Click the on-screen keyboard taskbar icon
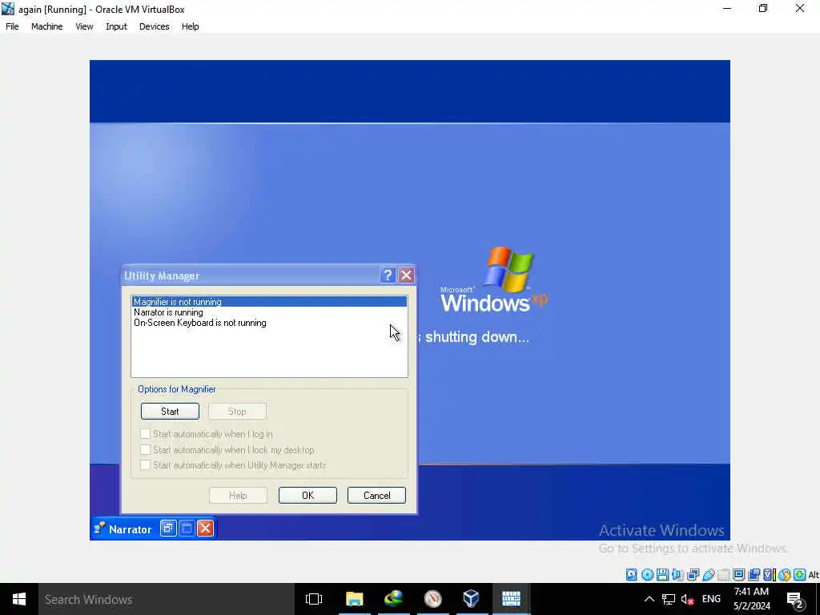Image resolution: width=820 pixels, height=615 pixels. click(511, 599)
